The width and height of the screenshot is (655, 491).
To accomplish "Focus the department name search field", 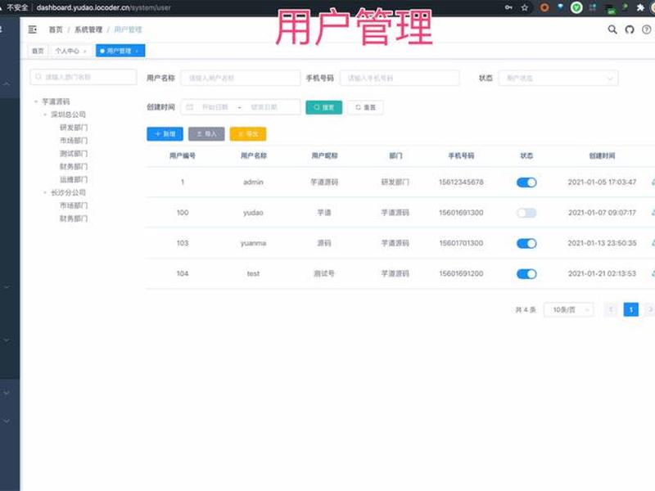I will [x=84, y=77].
